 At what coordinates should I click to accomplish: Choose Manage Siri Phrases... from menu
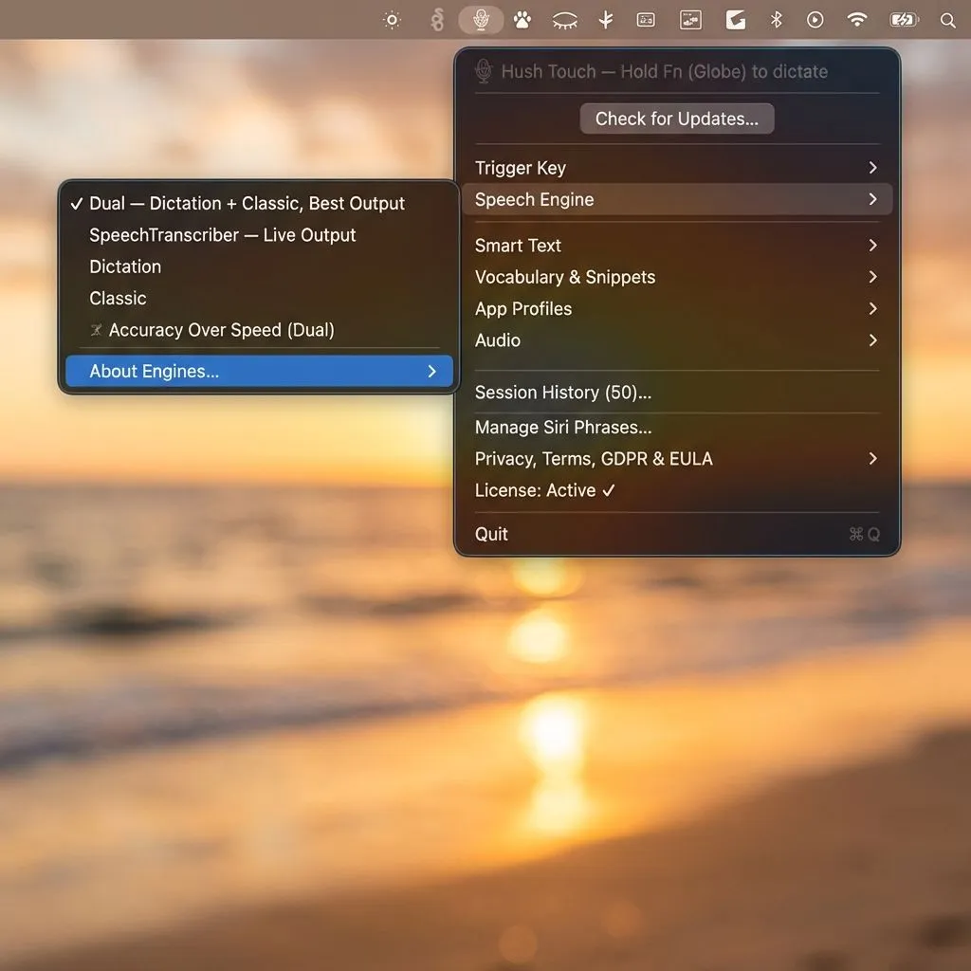562,427
